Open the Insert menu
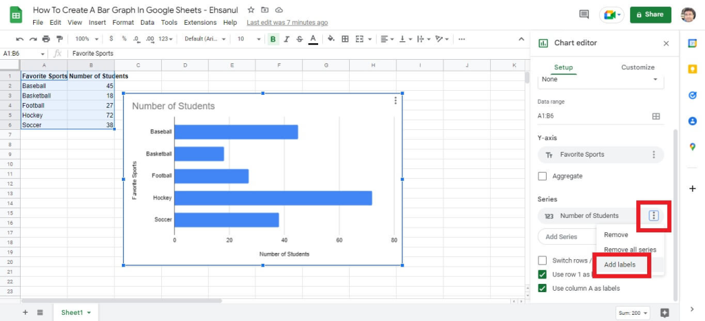The width and height of the screenshot is (705, 321). pyautogui.click(x=97, y=23)
